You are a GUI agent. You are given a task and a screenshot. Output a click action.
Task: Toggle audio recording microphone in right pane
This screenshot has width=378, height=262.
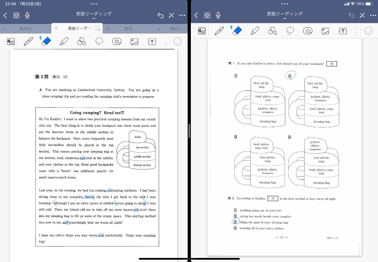[x=218, y=15]
